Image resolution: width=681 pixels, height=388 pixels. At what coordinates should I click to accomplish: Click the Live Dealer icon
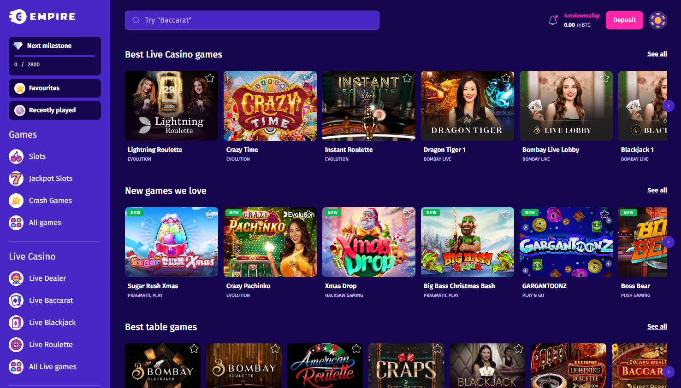(x=16, y=278)
